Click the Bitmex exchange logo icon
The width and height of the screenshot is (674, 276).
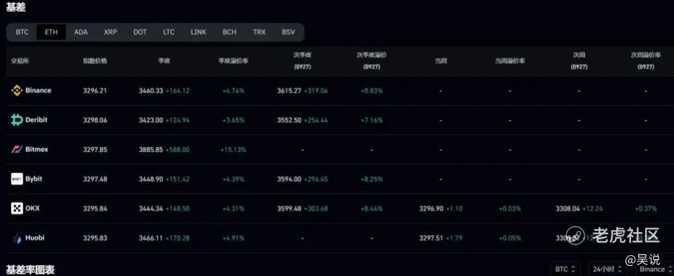[x=17, y=149]
